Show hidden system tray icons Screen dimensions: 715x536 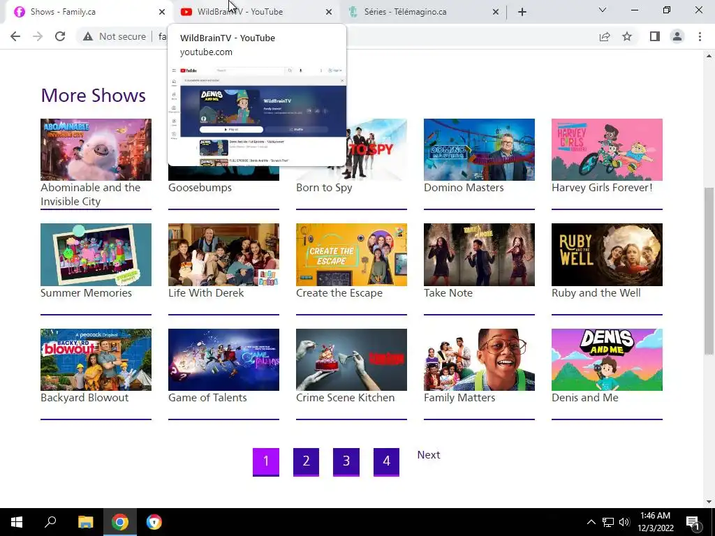(x=591, y=522)
